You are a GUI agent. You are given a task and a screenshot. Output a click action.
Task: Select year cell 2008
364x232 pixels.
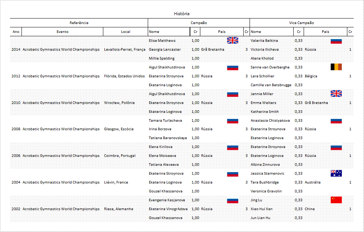click(16, 129)
